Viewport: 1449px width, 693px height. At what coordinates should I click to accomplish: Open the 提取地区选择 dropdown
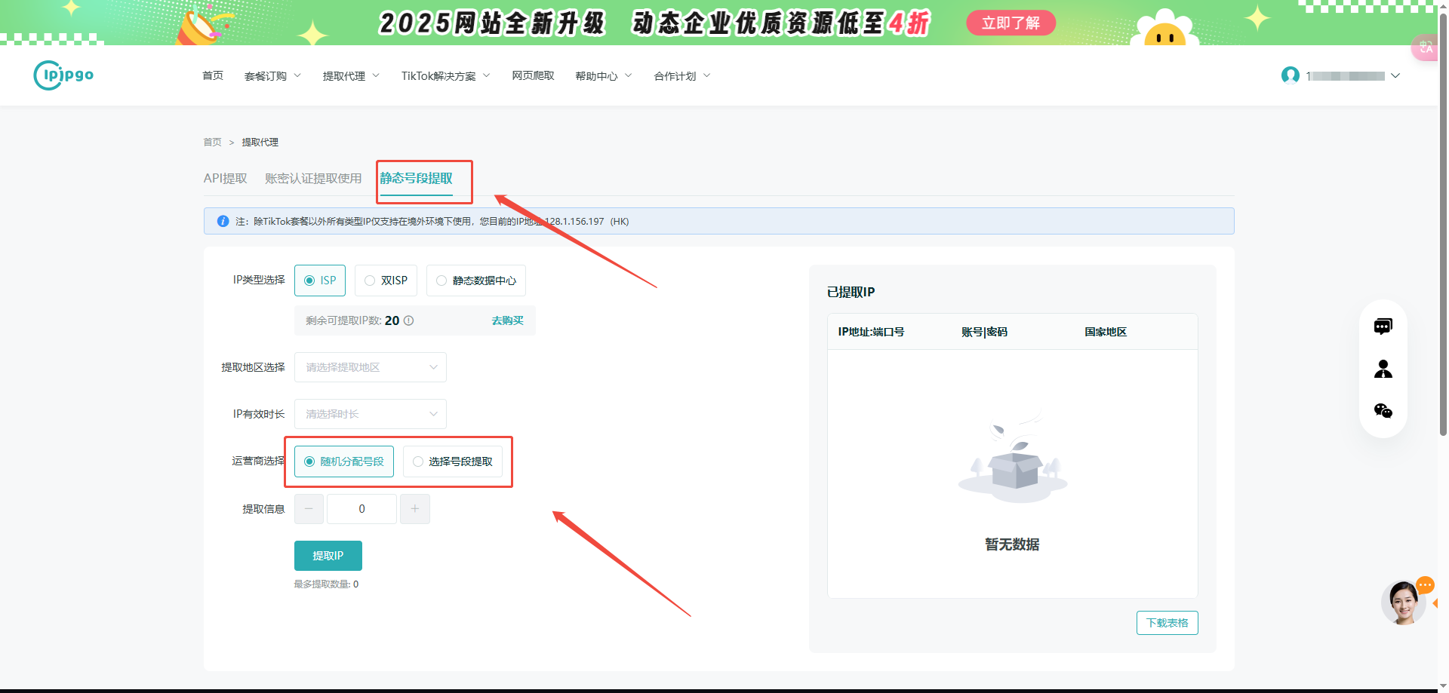click(371, 367)
